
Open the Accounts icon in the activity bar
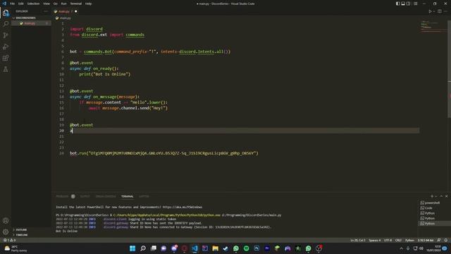[6, 221]
